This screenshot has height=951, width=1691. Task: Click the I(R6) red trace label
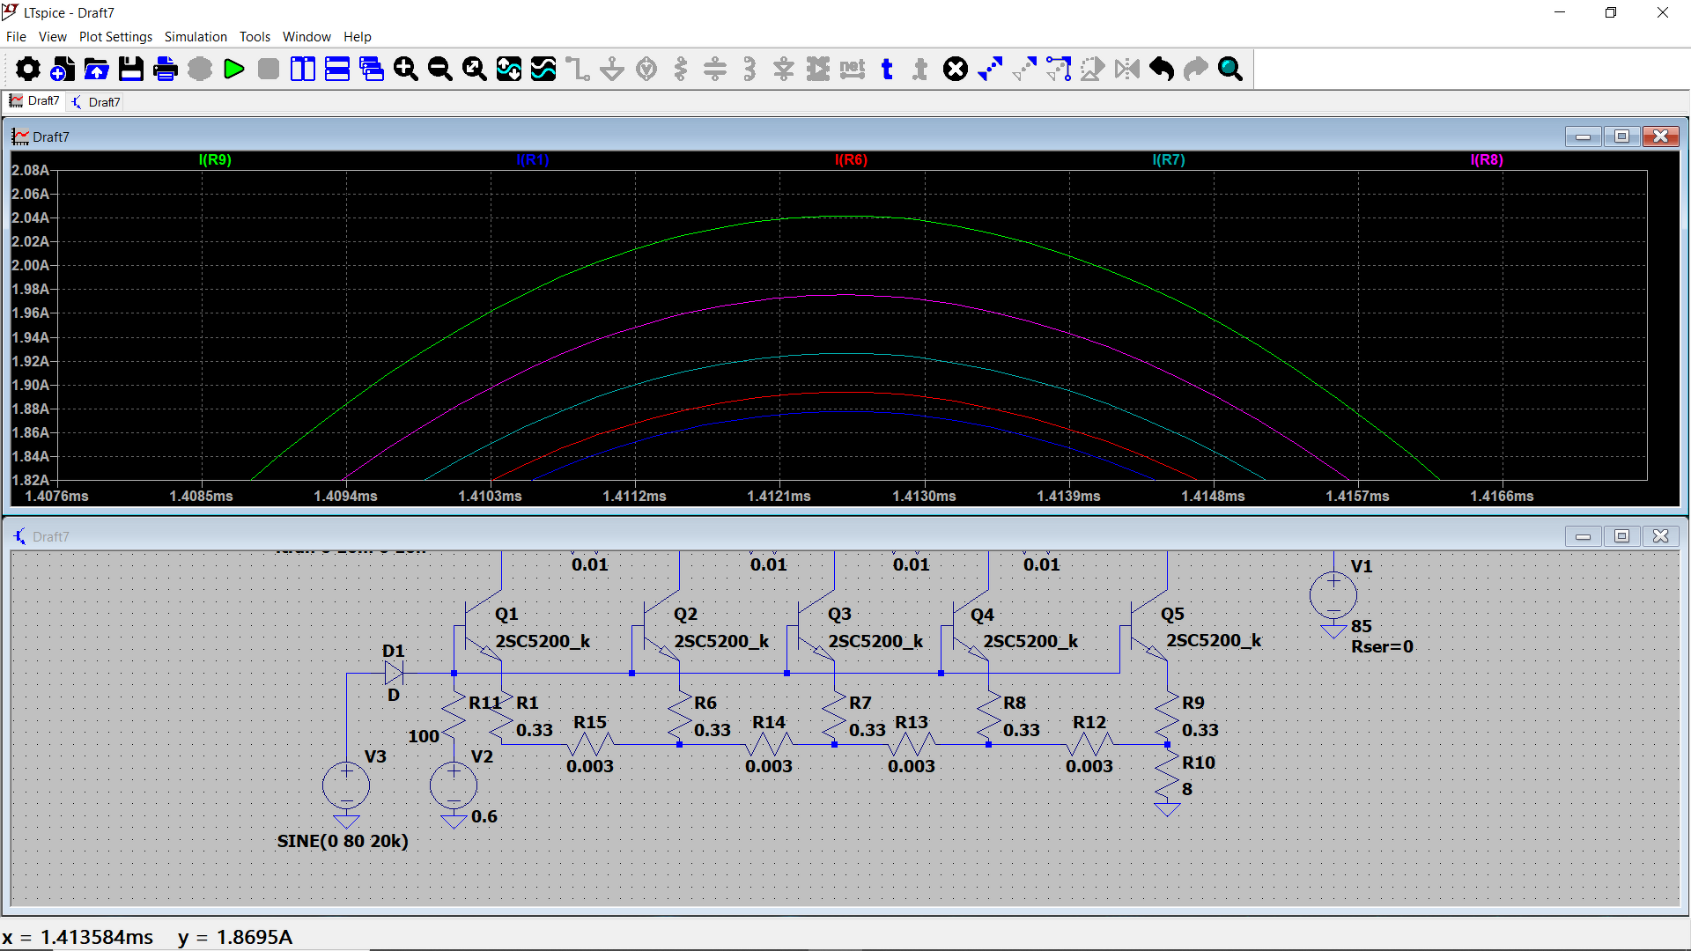point(851,159)
